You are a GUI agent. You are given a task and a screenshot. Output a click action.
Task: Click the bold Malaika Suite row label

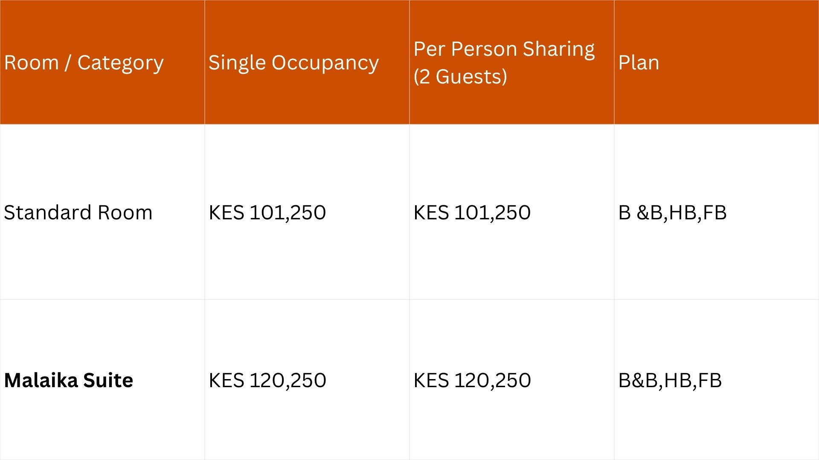pos(69,380)
